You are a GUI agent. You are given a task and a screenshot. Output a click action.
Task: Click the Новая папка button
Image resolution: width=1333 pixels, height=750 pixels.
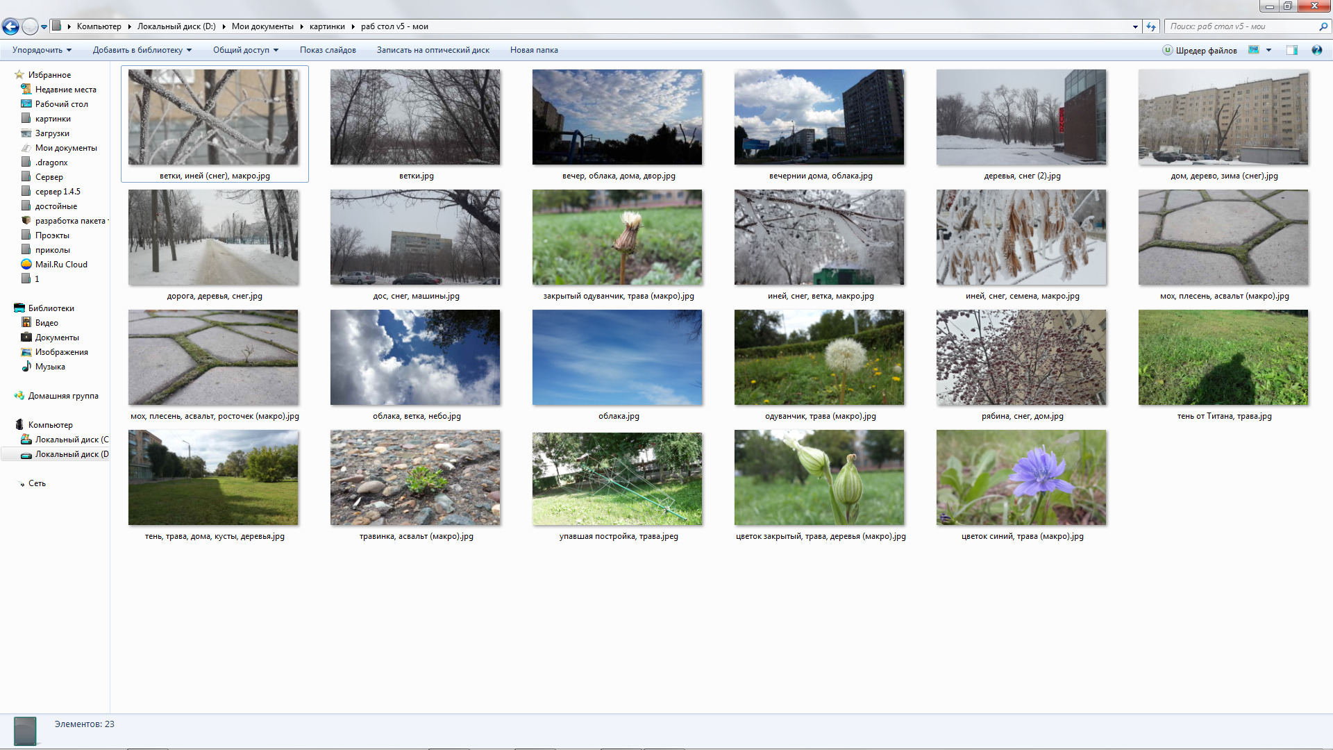(x=533, y=50)
